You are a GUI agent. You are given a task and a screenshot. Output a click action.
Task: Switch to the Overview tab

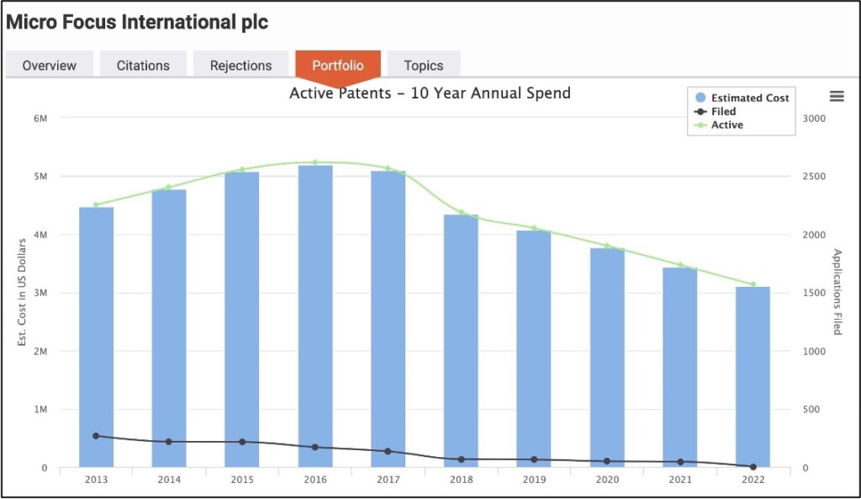[x=49, y=66]
